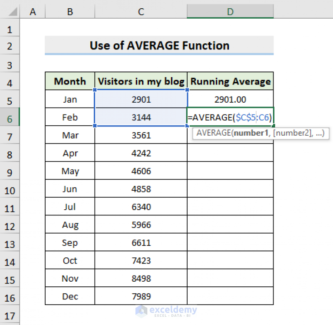Click the cell with value 2901
333x325 pixels.
pos(141,99)
